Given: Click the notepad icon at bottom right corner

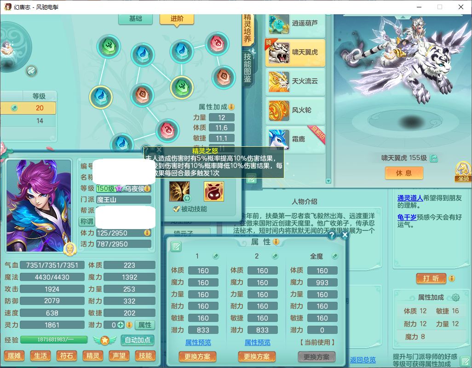Looking at the screenshot, I should (x=466, y=361).
